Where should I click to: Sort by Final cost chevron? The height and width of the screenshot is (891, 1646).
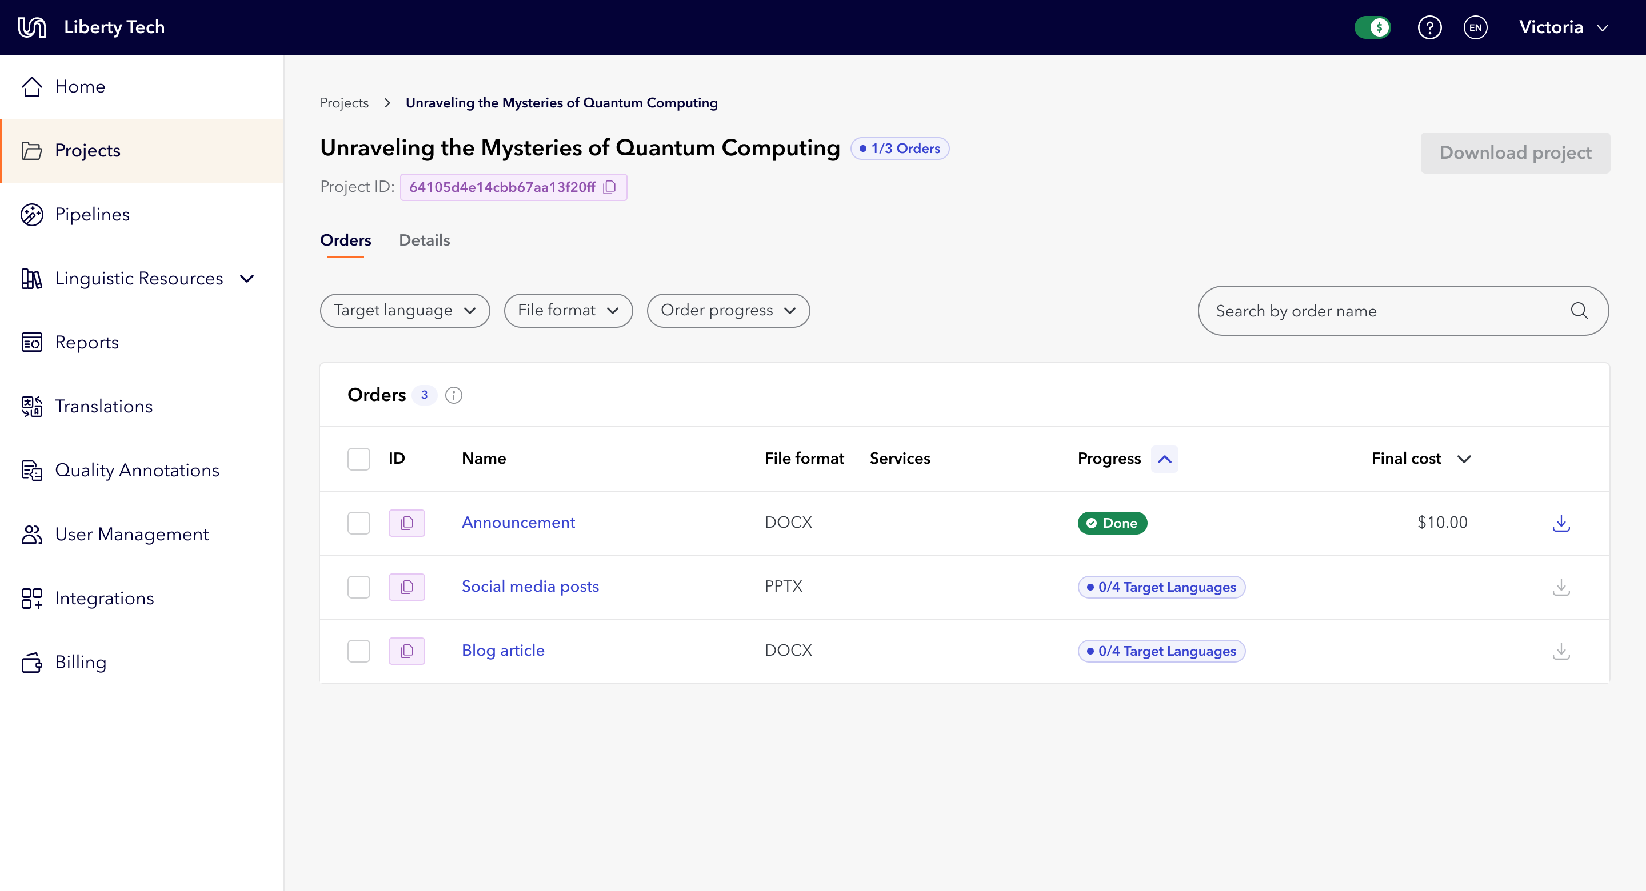coord(1464,459)
